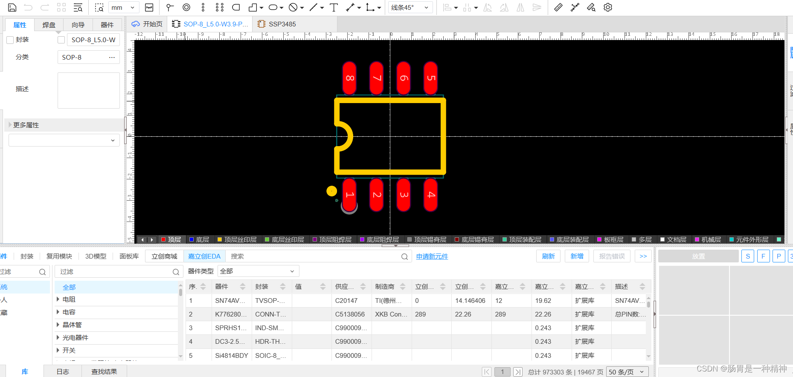Select the single pad placement tool
793x377 pixels.
click(170, 7)
